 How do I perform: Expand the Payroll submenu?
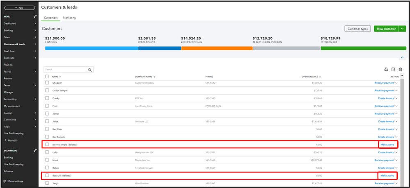(35, 72)
